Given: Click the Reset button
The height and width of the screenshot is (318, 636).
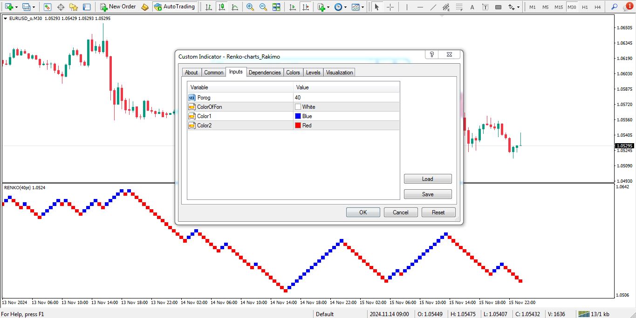Looking at the screenshot, I should pos(438,212).
